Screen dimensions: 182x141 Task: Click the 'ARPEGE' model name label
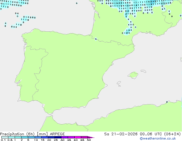[57, 134]
